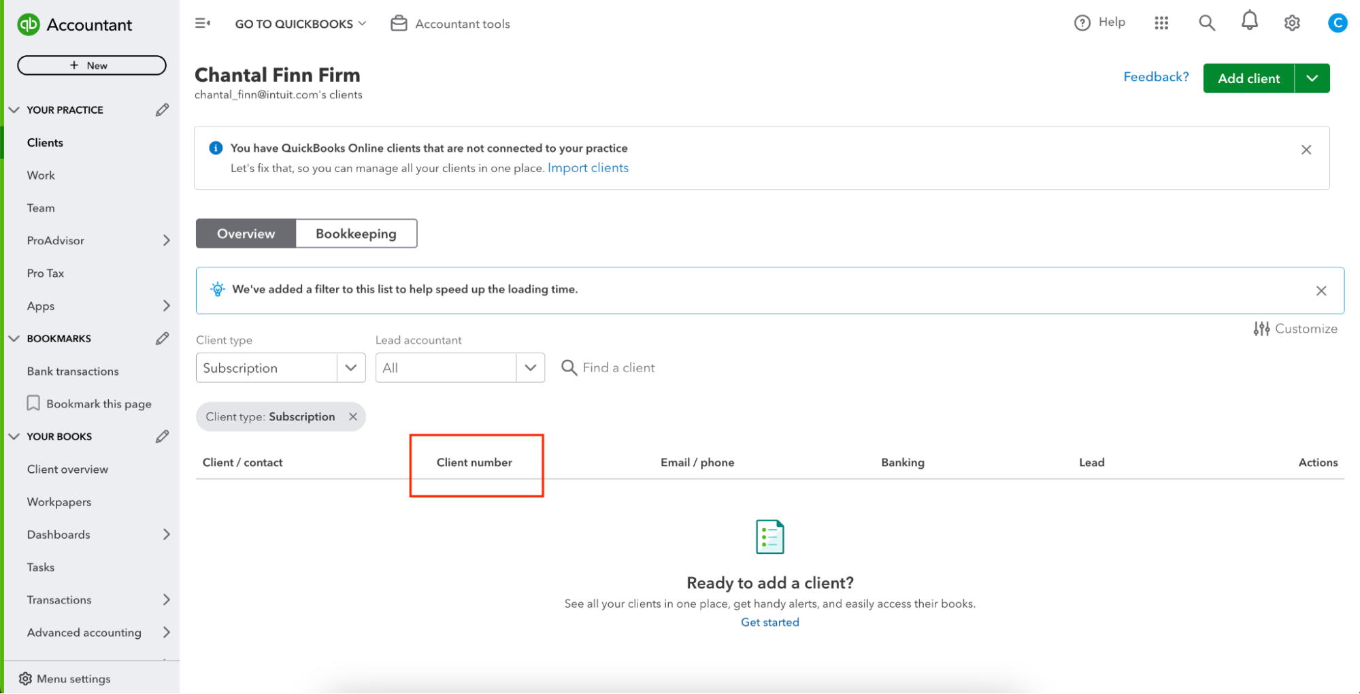Edit BOOKMARKS section pencil icon
The width and height of the screenshot is (1360, 694).
point(162,338)
